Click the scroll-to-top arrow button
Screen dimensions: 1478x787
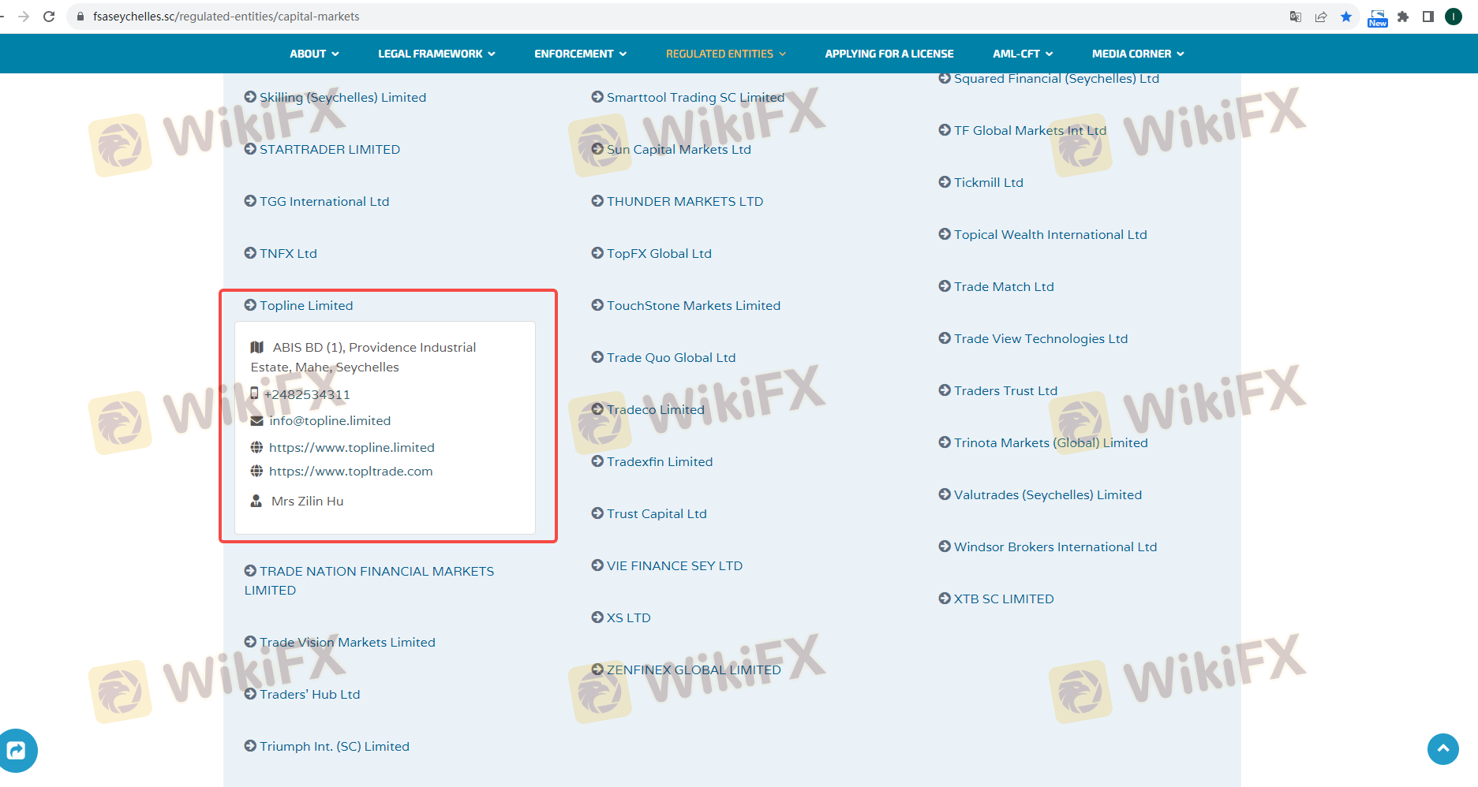[1442, 748]
